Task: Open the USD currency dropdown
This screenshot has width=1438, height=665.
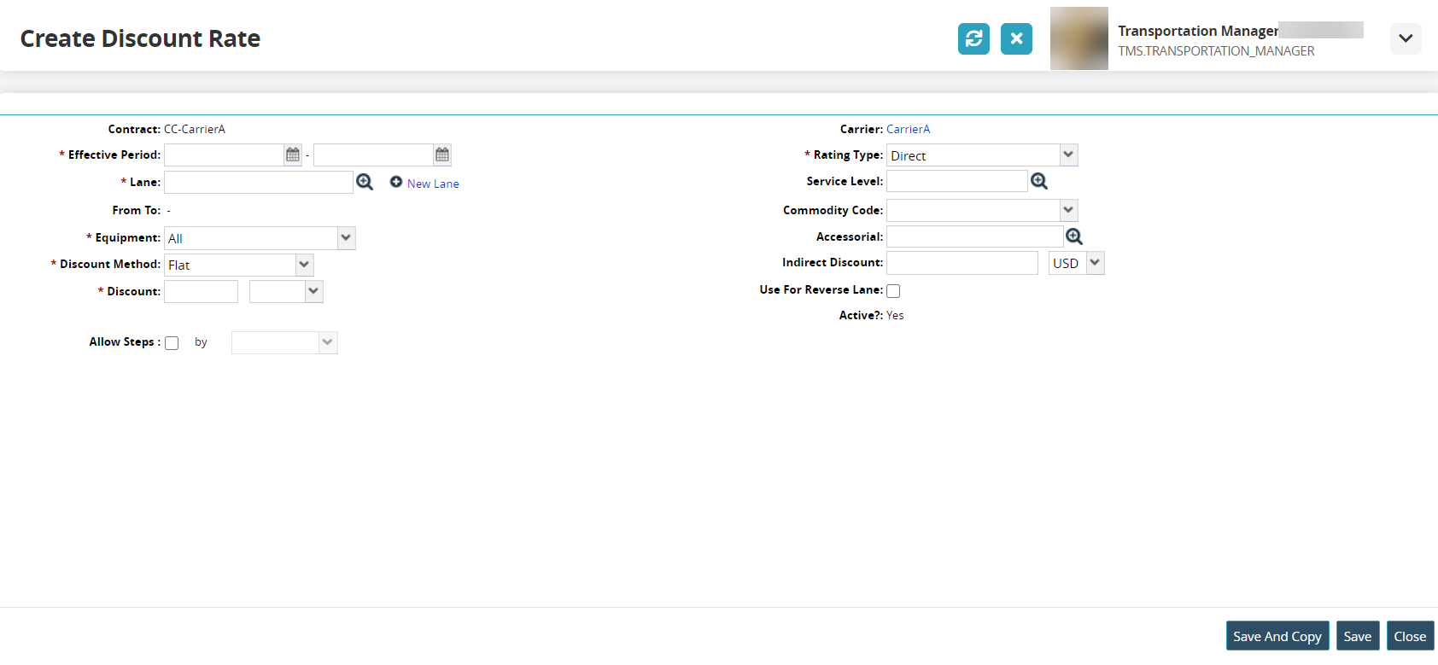Action: pos(1077,263)
